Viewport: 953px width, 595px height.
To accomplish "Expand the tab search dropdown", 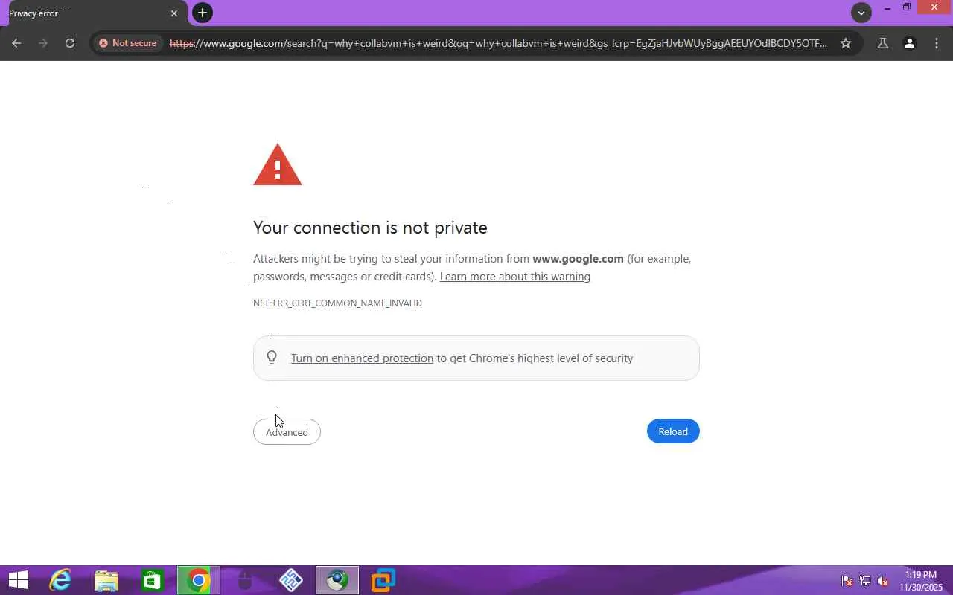I will [x=861, y=13].
